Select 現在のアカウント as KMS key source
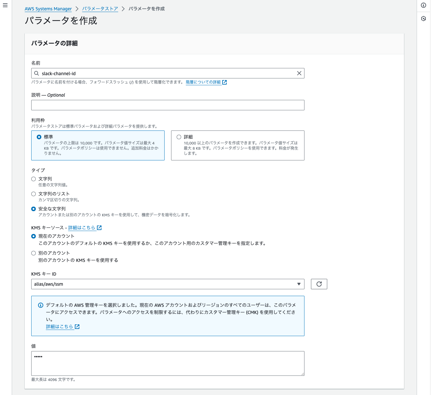The height and width of the screenshot is (395, 431). pos(34,236)
